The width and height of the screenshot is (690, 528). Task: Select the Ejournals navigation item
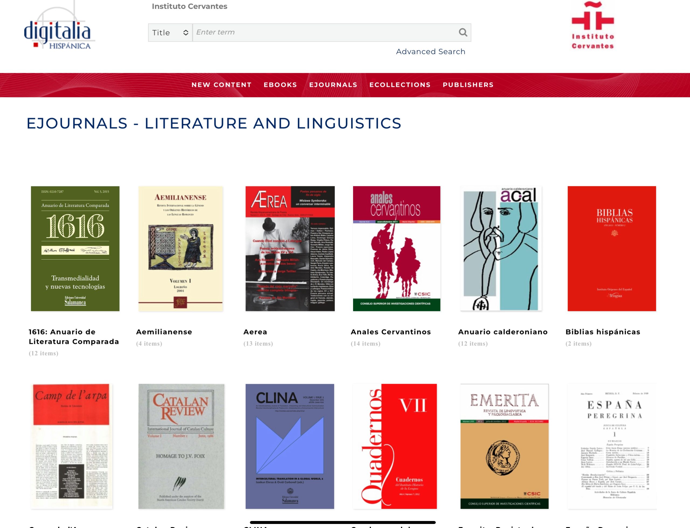[333, 85]
